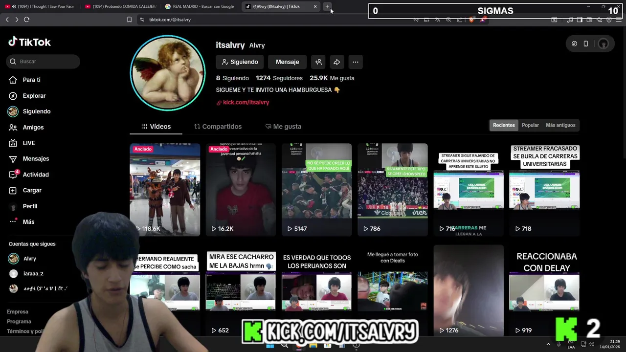Open pinned video with 118.6K views
This screenshot has width=626, height=352.
(x=165, y=190)
